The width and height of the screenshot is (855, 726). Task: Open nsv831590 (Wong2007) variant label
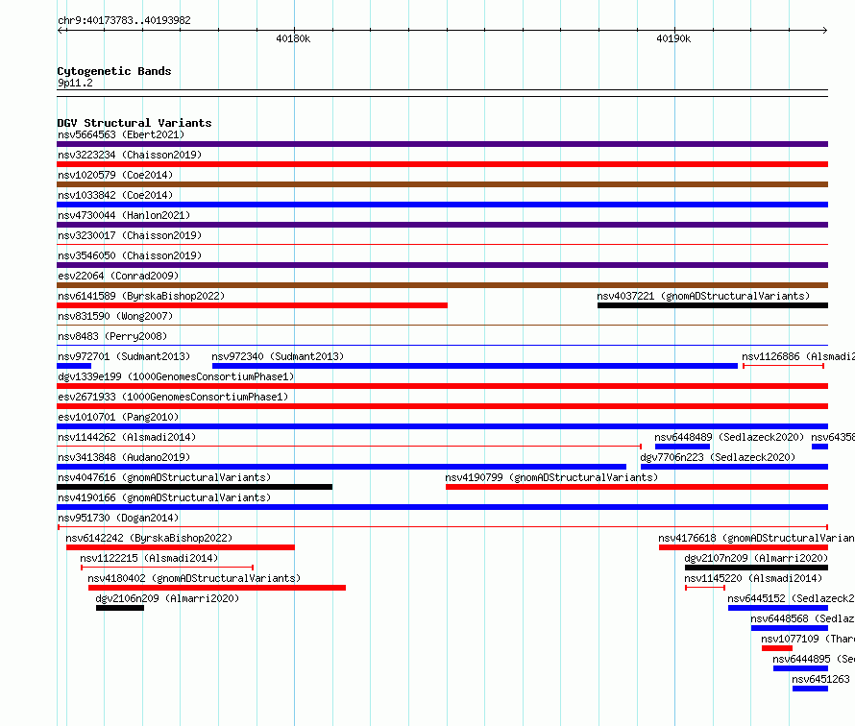tap(115, 316)
